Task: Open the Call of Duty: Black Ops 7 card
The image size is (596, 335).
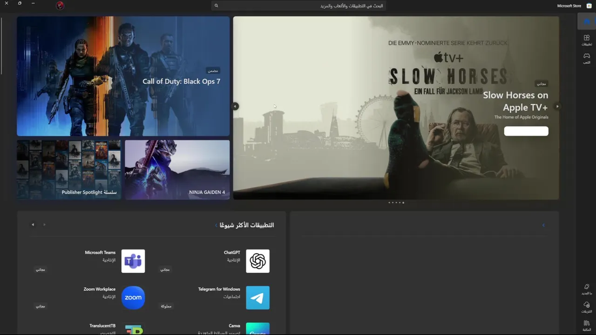Action: point(123,76)
